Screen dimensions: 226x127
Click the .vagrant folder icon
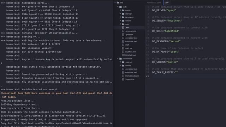pos(123,62)
